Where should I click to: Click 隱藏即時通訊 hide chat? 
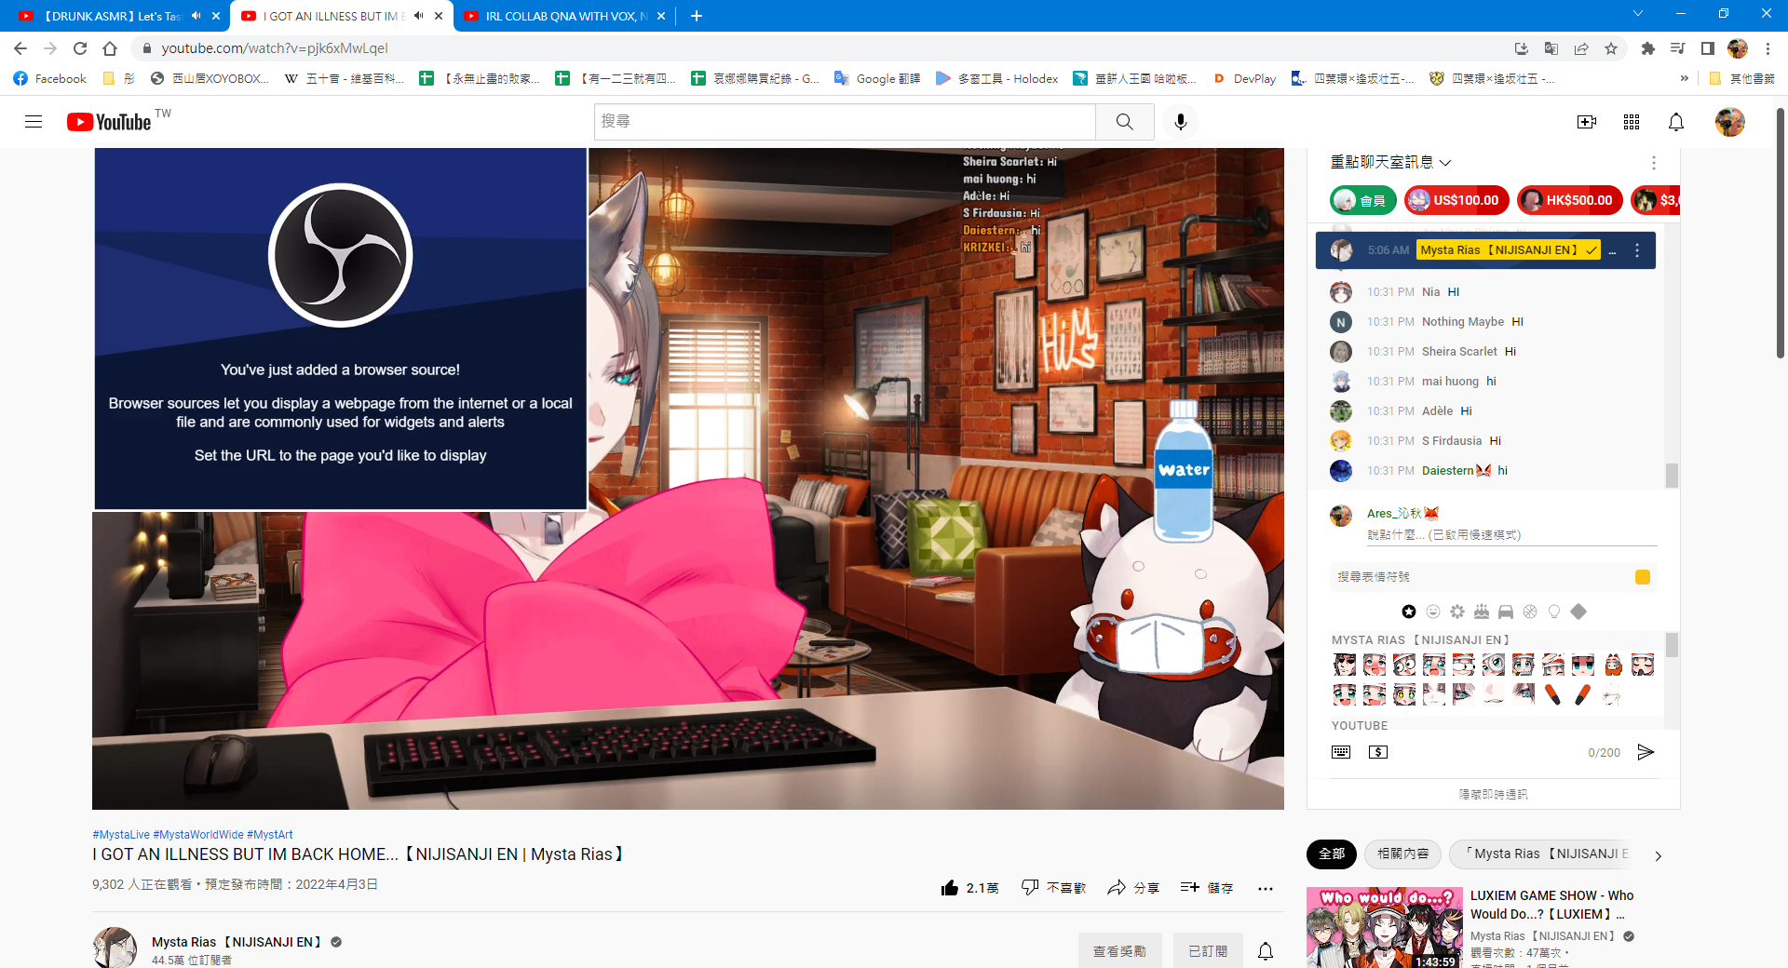point(1493,794)
